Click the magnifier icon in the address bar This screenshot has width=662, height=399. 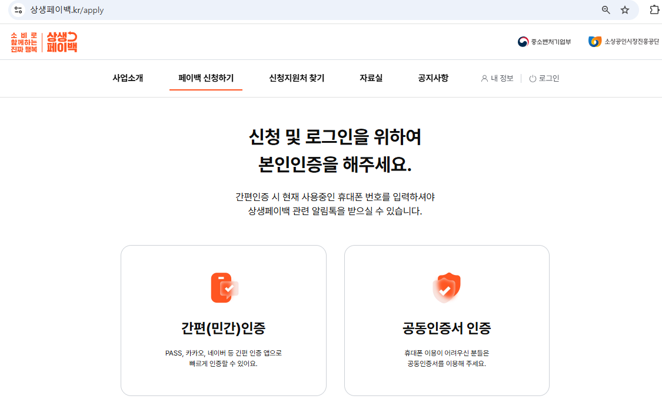(606, 10)
